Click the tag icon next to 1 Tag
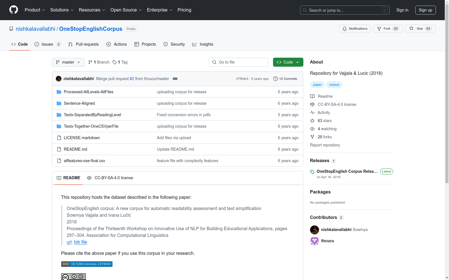 point(114,62)
